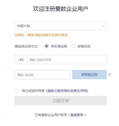Click the 请选择注册方式 label
Viewport: 119px width, 126px height.
click(26, 46)
